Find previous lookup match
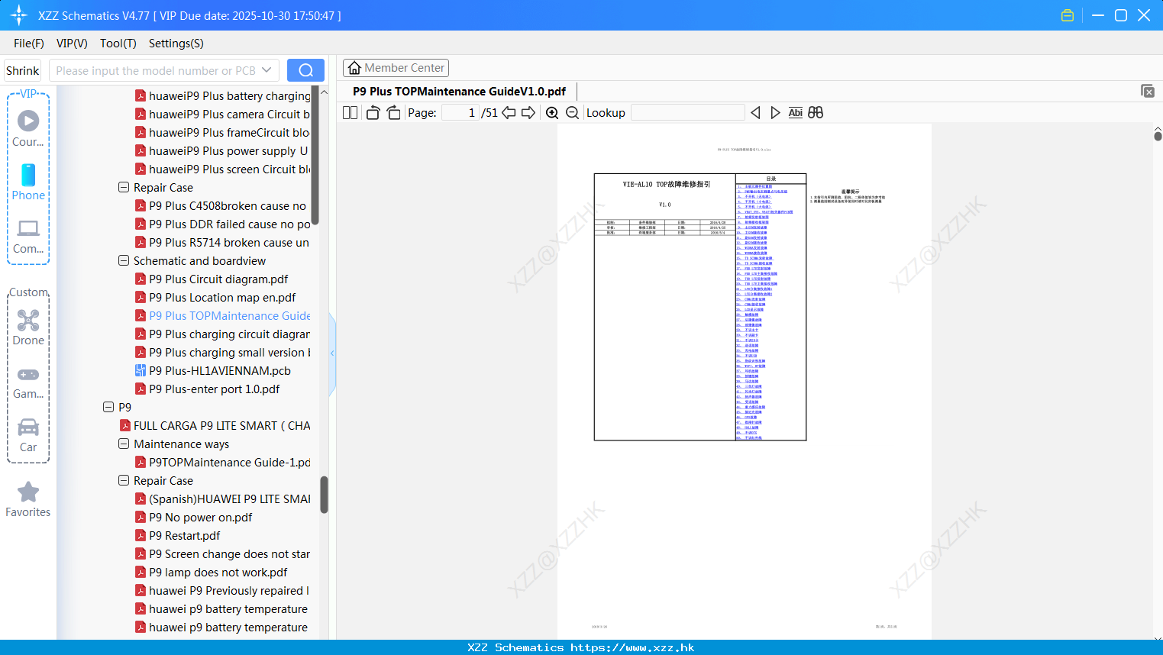 [x=755, y=112]
